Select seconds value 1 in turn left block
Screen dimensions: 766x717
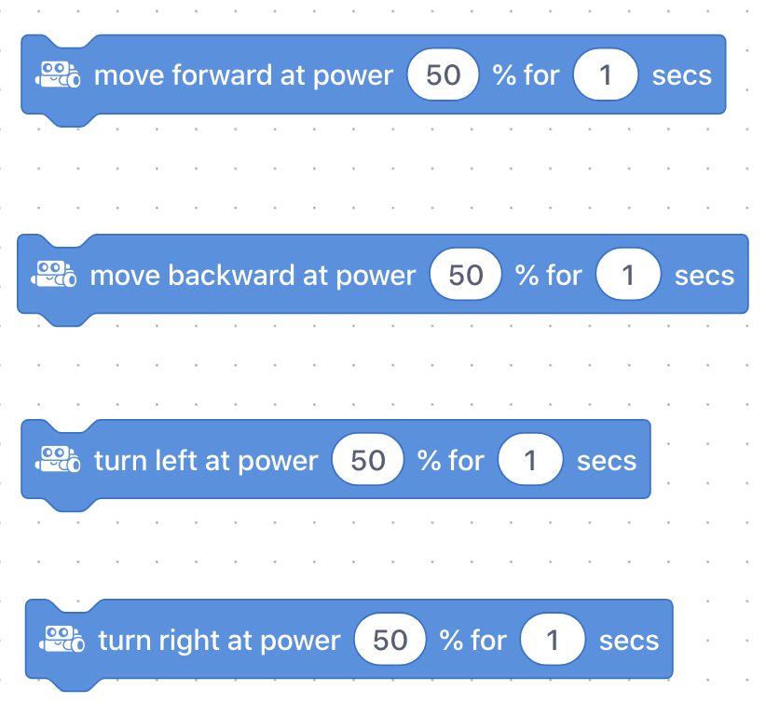click(x=530, y=460)
